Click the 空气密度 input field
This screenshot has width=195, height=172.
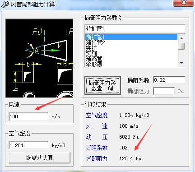coord(28,145)
